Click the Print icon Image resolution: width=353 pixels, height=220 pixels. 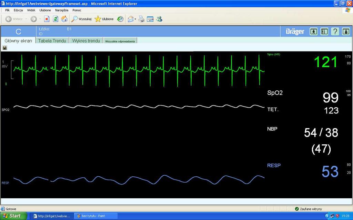141,19
